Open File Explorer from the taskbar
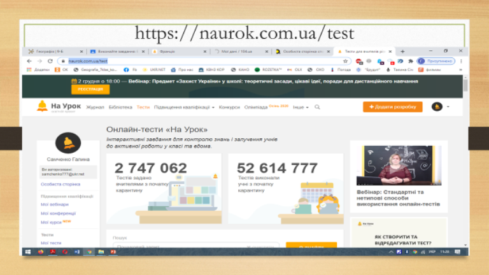This screenshot has width=489, height=275. (101, 251)
